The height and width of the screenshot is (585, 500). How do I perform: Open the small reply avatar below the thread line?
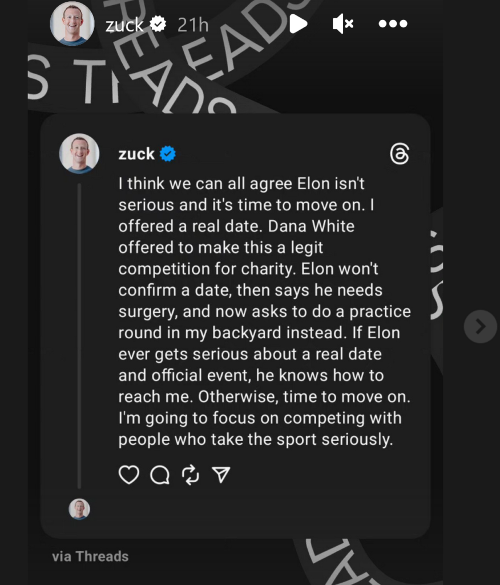tap(79, 508)
